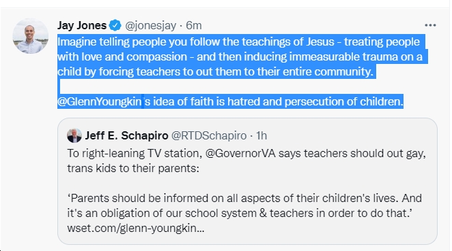Open the tweet's more options ellipsis menu
452x251 pixels.
(x=430, y=25)
